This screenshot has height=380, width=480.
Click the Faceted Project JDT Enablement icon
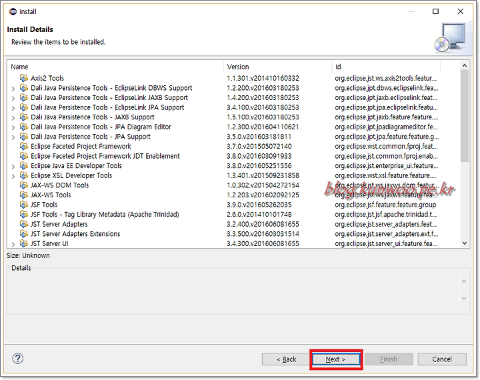point(24,156)
